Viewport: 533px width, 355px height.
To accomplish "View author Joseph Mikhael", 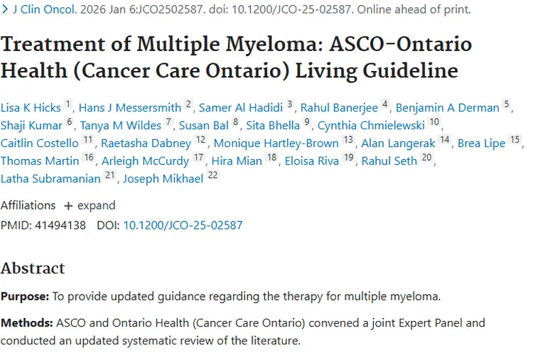I will [163, 179].
